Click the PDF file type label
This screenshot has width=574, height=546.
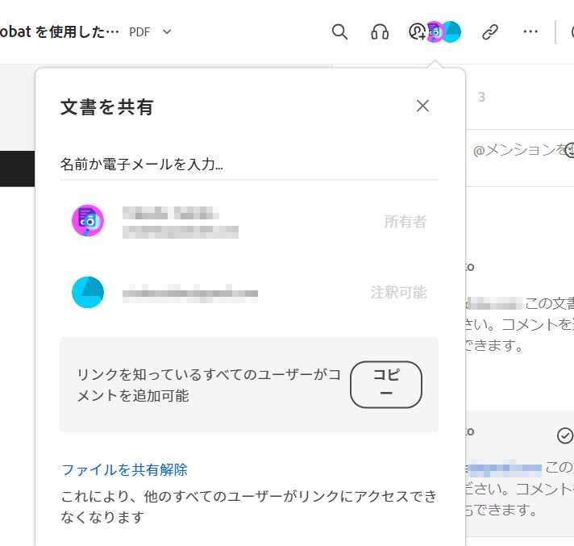point(139,32)
